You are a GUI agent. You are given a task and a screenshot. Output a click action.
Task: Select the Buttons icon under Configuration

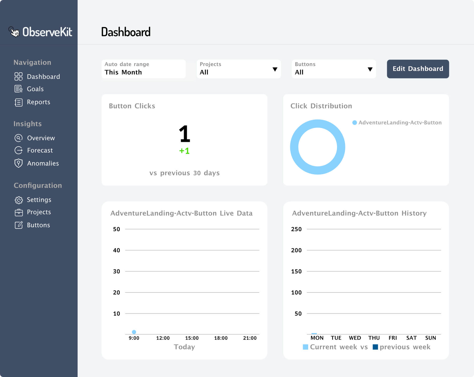tap(19, 225)
